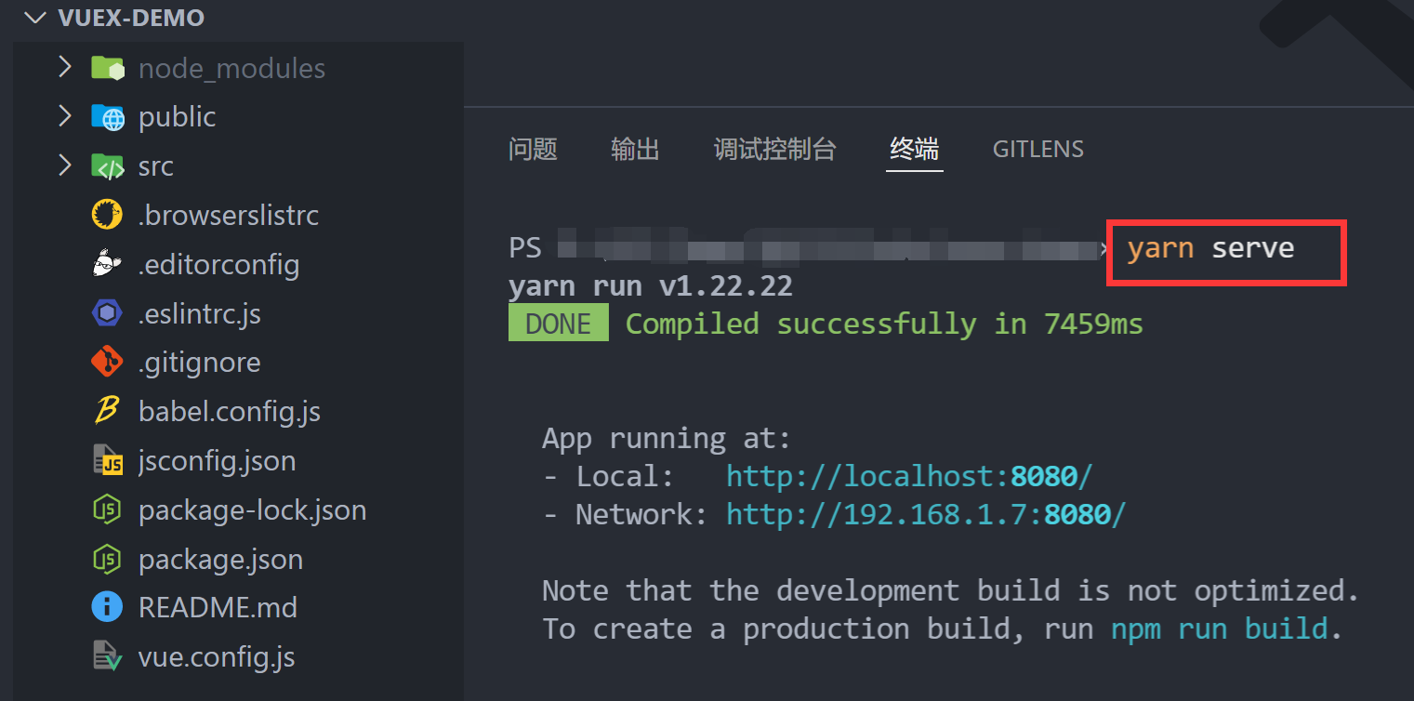Screen dimensions: 1414x701
Task: Click the green DONE badge
Action: pyautogui.click(x=558, y=324)
